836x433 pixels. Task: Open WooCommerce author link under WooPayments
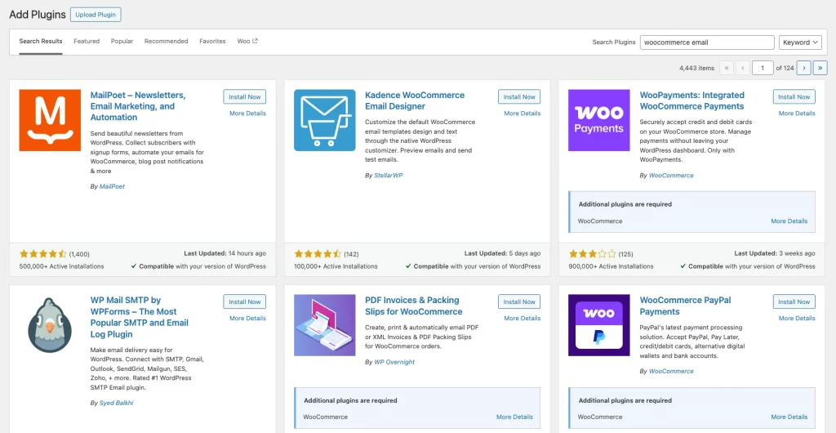[671, 176]
